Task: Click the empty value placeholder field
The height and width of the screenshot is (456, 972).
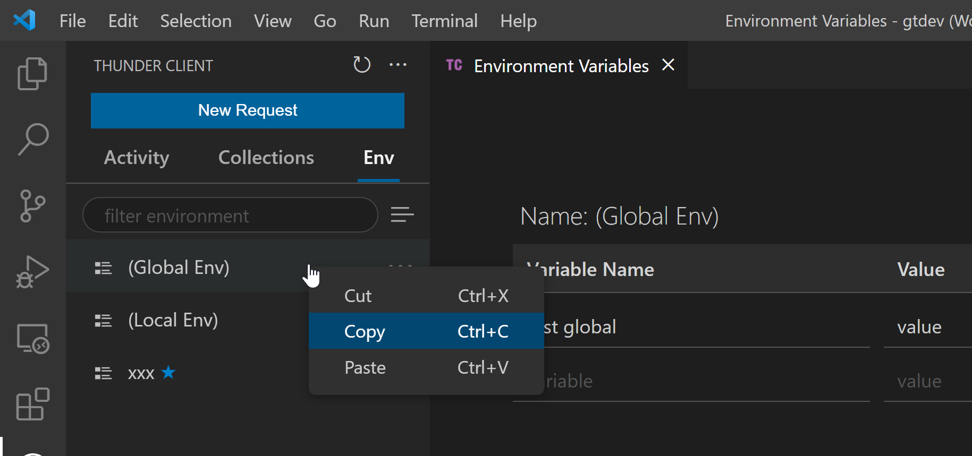Action: [x=928, y=381]
